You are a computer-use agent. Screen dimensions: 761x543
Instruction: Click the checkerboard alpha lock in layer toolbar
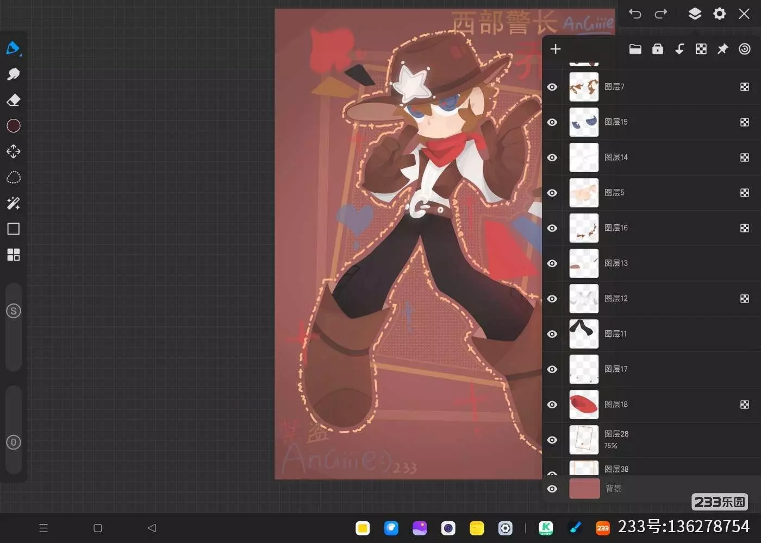(701, 49)
